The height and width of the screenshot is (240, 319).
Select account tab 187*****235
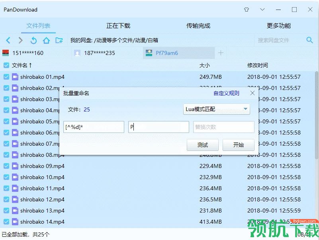point(107,53)
